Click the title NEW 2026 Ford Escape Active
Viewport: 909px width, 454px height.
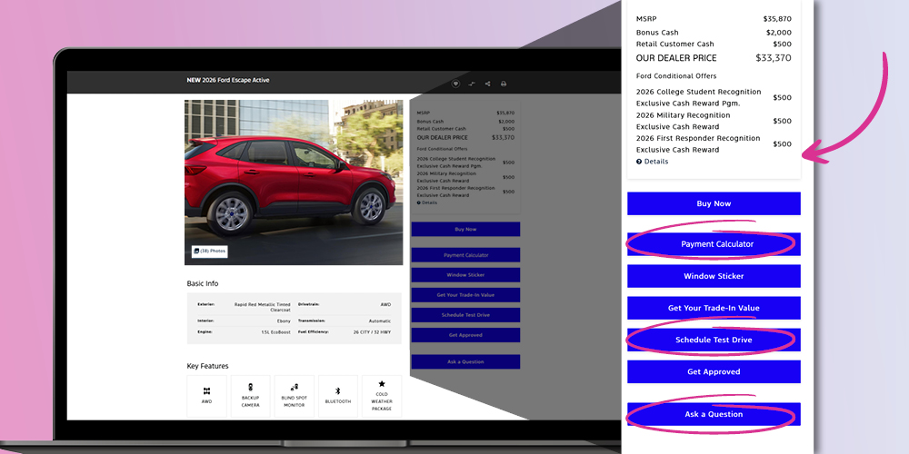point(228,81)
